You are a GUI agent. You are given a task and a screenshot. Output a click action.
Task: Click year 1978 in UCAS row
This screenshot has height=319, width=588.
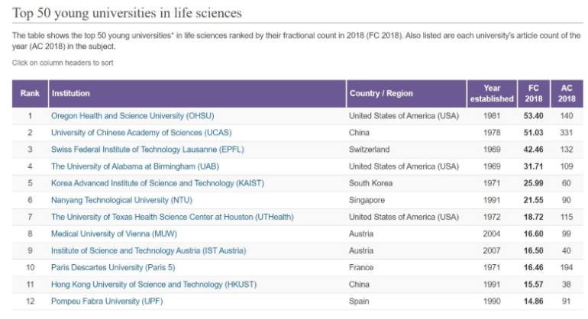click(492, 133)
